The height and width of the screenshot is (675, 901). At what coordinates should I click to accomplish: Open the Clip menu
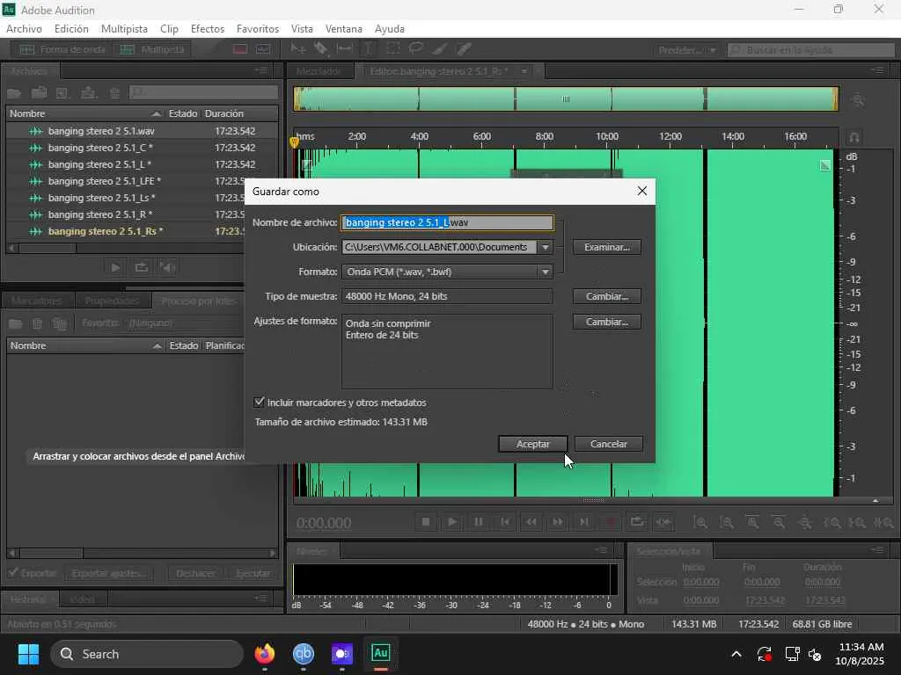pyautogui.click(x=169, y=29)
